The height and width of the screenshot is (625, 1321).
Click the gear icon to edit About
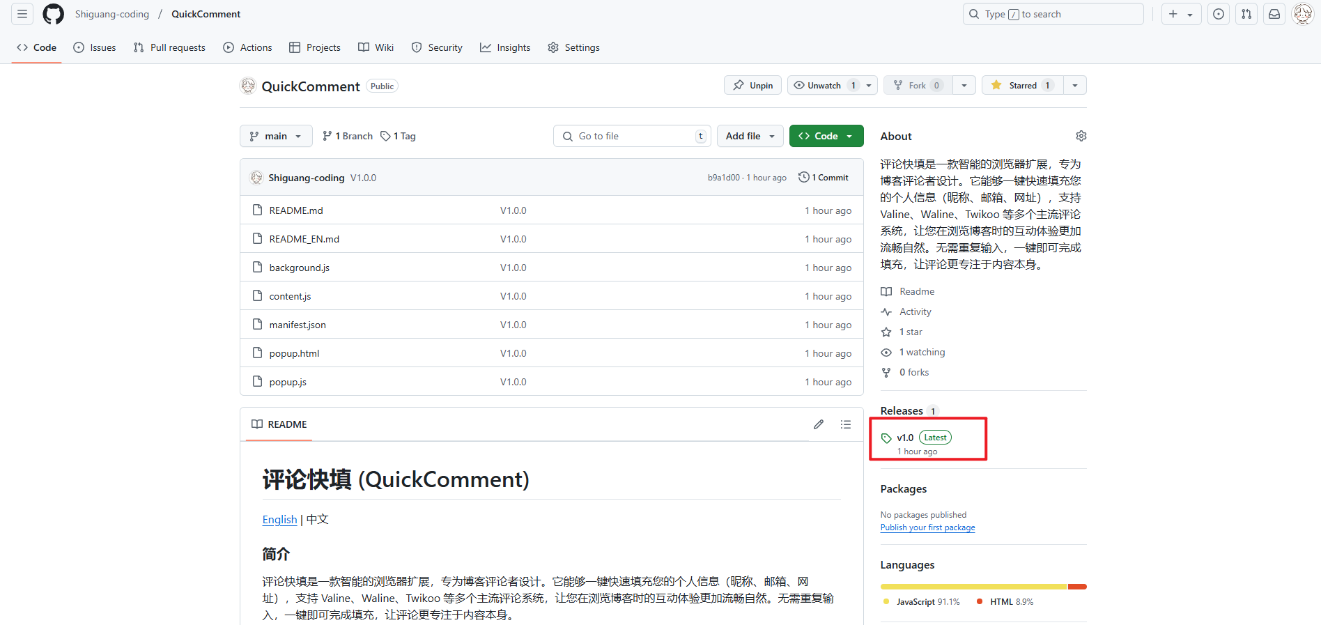(x=1081, y=136)
